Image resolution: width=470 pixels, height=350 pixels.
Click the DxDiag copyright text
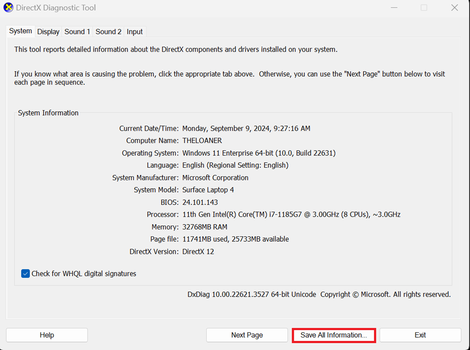(x=320, y=294)
